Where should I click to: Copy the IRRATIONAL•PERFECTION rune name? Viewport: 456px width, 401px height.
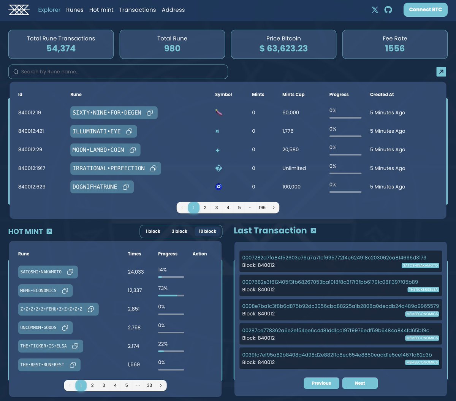[x=154, y=168]
